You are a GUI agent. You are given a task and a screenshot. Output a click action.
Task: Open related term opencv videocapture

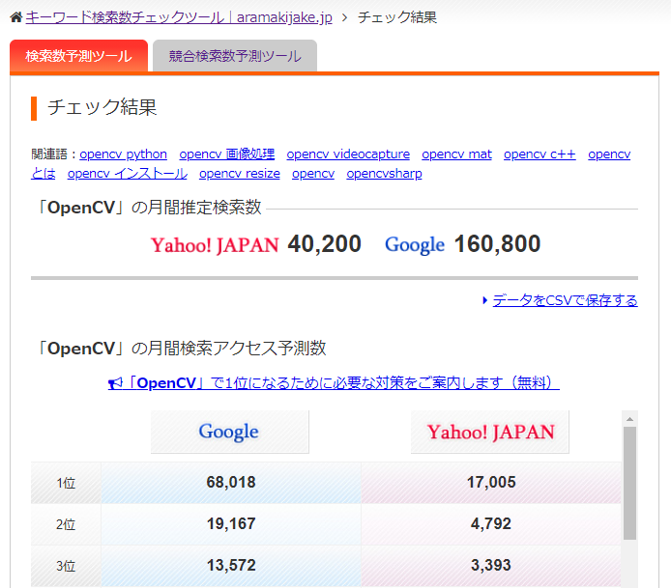[348, 154]
